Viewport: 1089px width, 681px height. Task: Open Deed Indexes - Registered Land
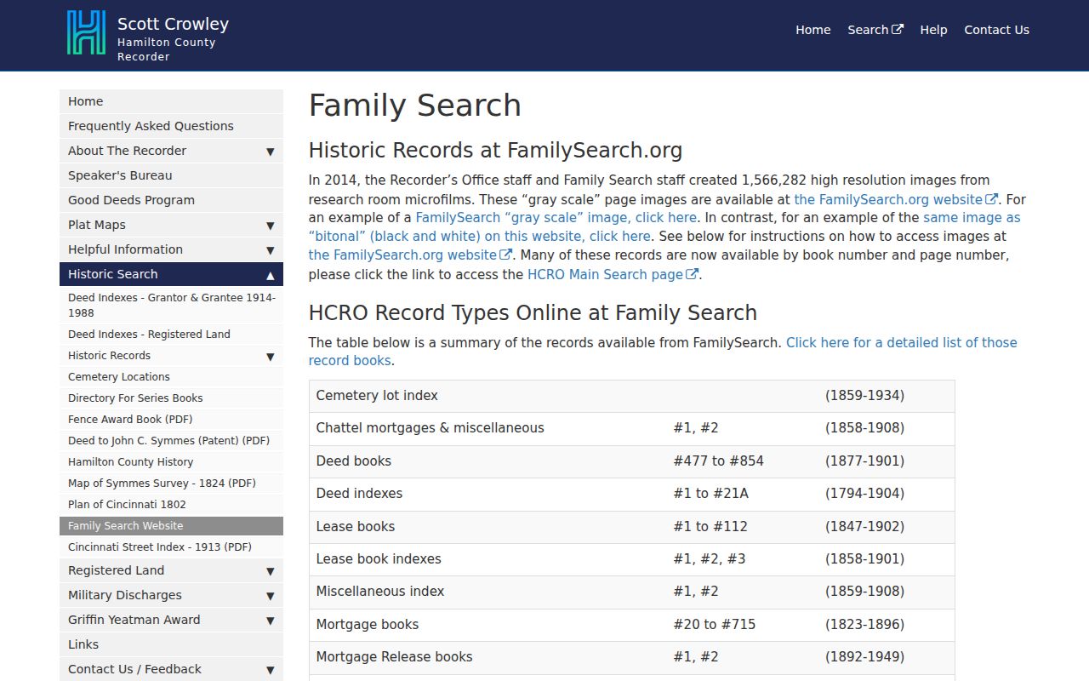click(171, 335)
